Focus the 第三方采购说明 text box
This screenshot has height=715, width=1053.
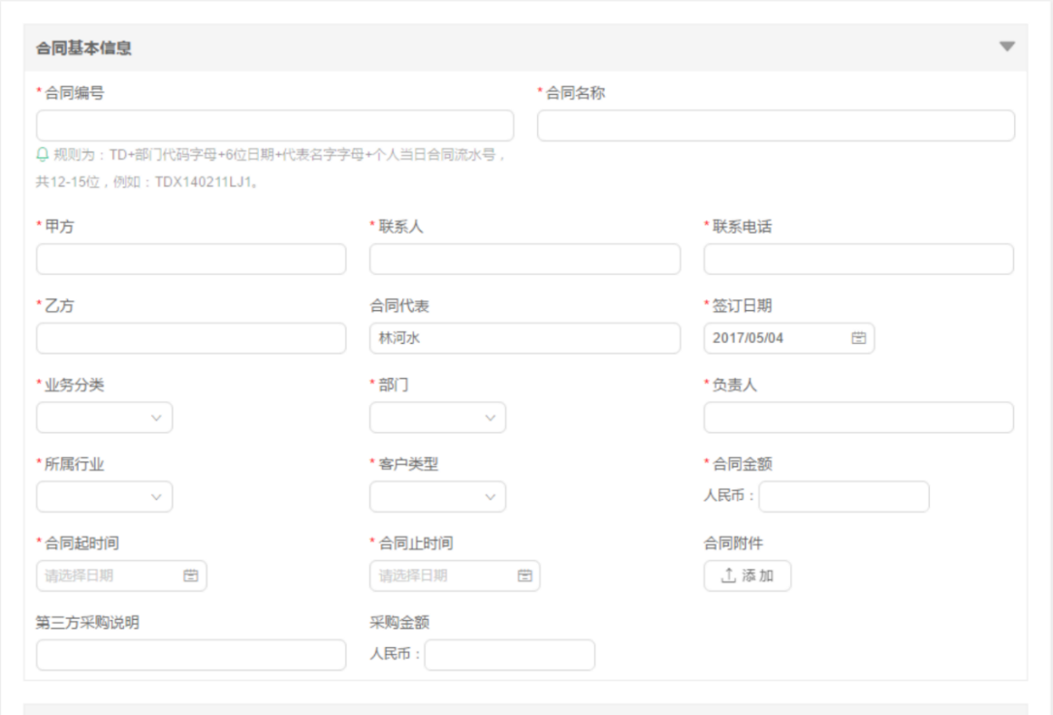point(191,655)
